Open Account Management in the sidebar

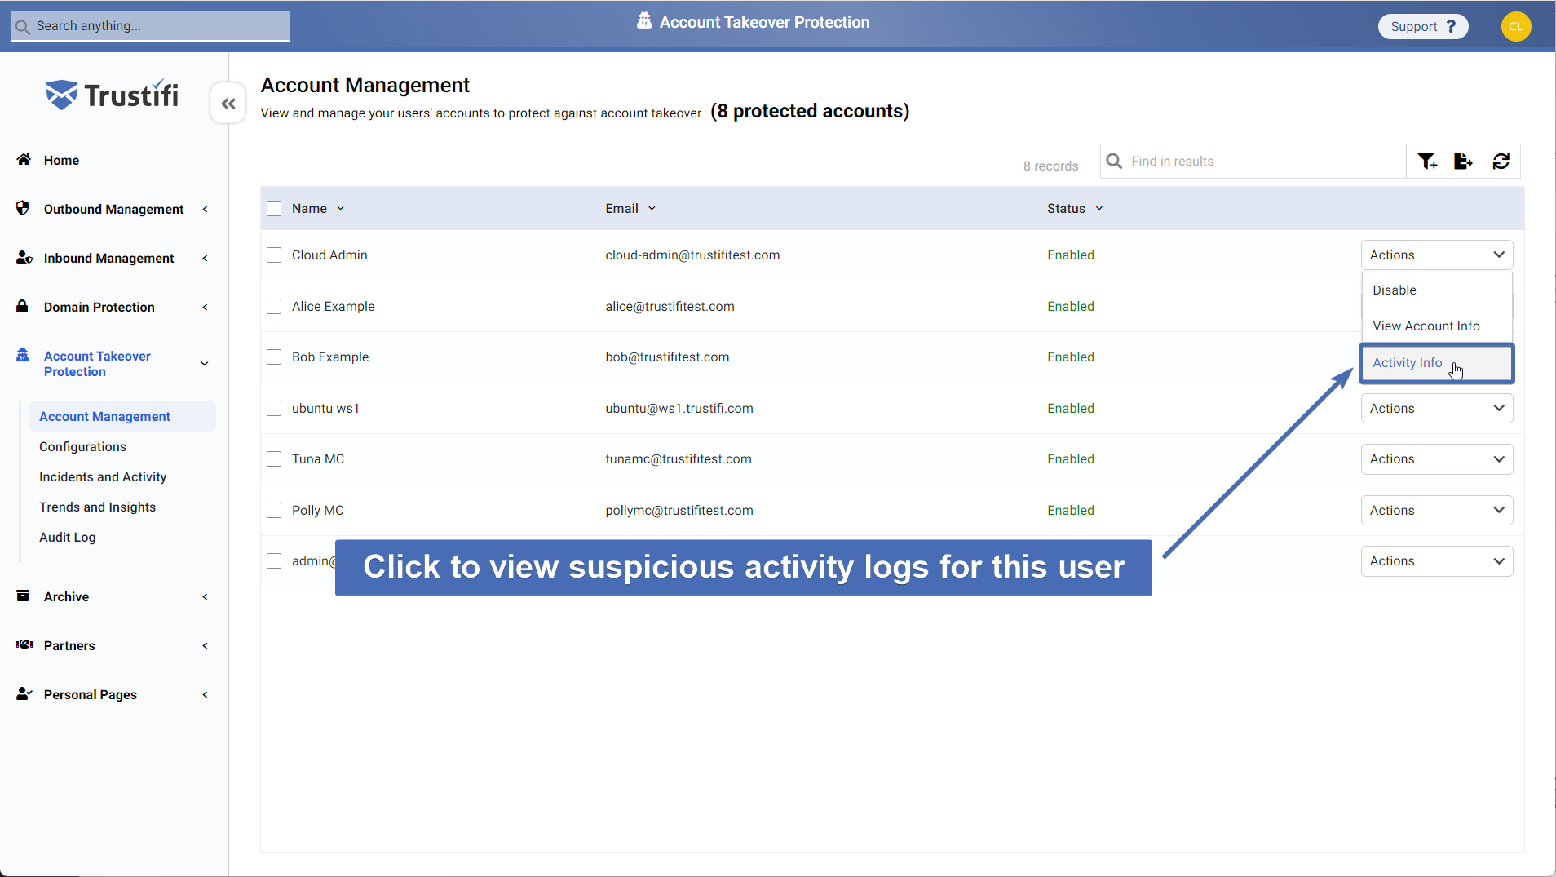tap(122, 416)
